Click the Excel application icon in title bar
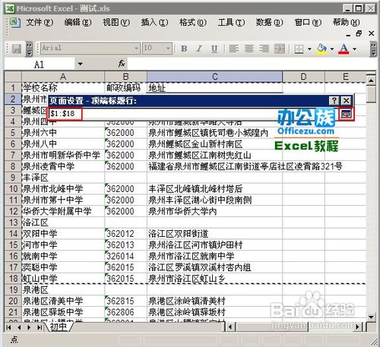The image size is (380, 347). (x=10, y=8)
